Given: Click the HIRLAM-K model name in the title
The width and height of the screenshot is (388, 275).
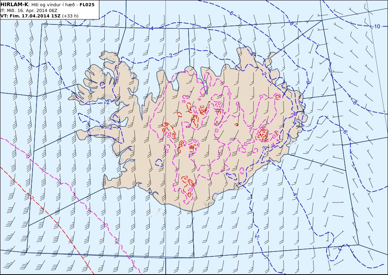Looking at the screenshot, I should point(14,5).
